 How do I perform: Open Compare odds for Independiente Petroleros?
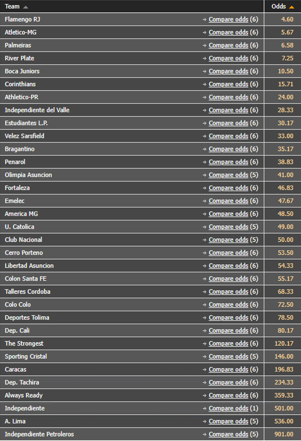[x=228, y=435]
